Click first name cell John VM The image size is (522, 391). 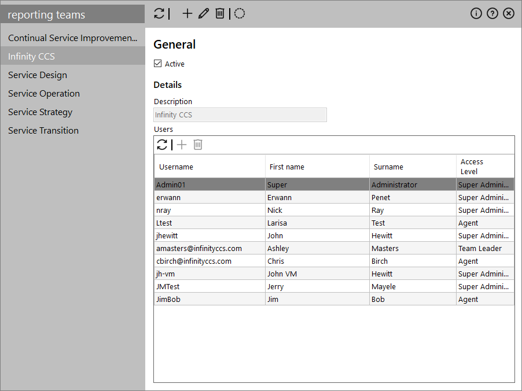coord(317,274)
